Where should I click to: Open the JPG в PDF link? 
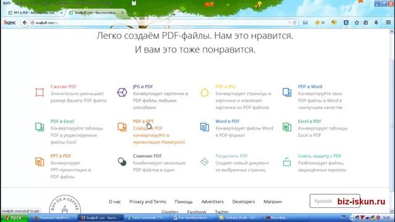coord(143,86)
